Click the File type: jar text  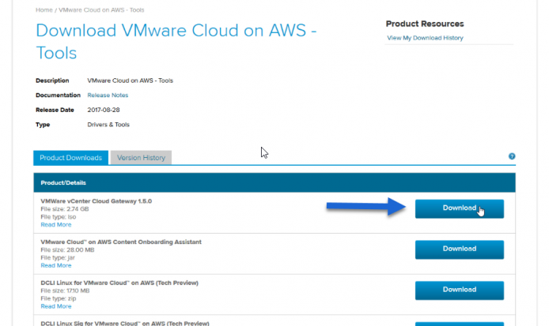(58, 257)
